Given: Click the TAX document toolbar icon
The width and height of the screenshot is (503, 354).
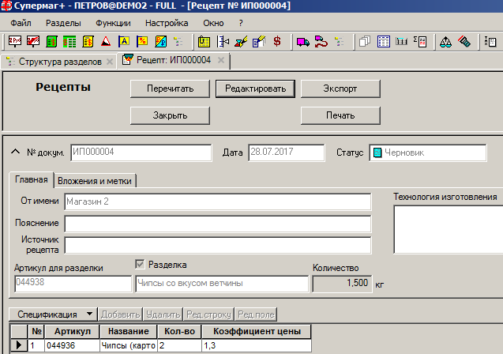Looking at the screenshot, I should coord(490,41).
